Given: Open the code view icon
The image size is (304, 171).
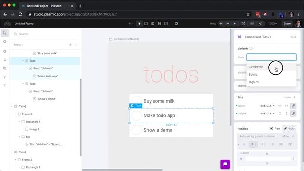Looking at the screenshot, I should pyautogui.click(x=261, y=24).
